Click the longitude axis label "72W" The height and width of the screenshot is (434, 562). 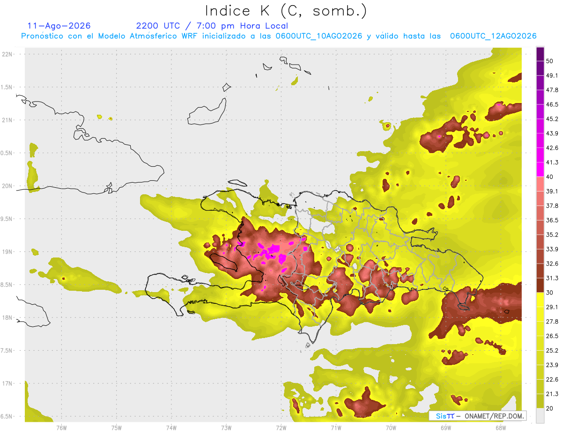[281, 428]
